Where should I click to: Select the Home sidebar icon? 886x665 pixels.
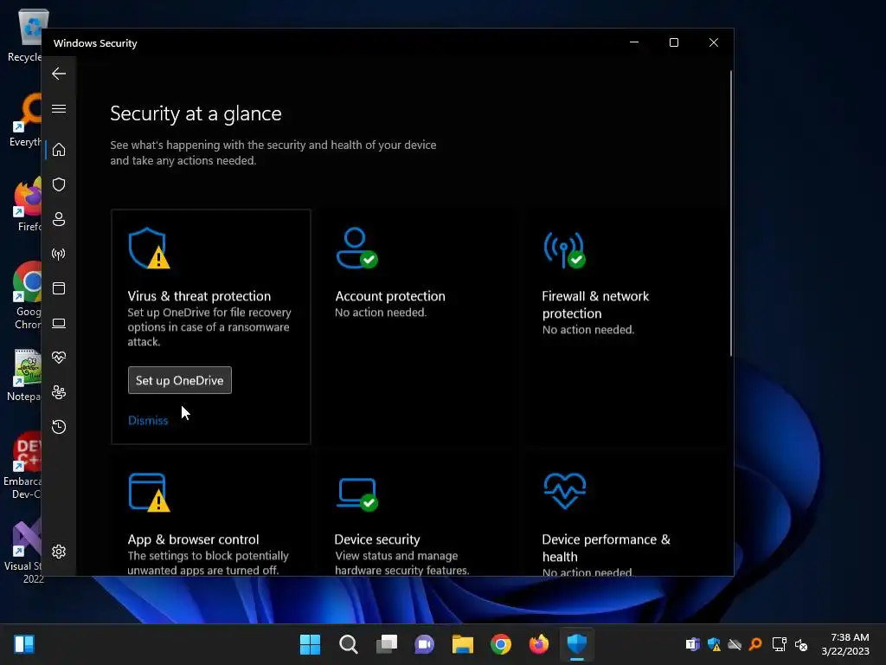point(59,149)
